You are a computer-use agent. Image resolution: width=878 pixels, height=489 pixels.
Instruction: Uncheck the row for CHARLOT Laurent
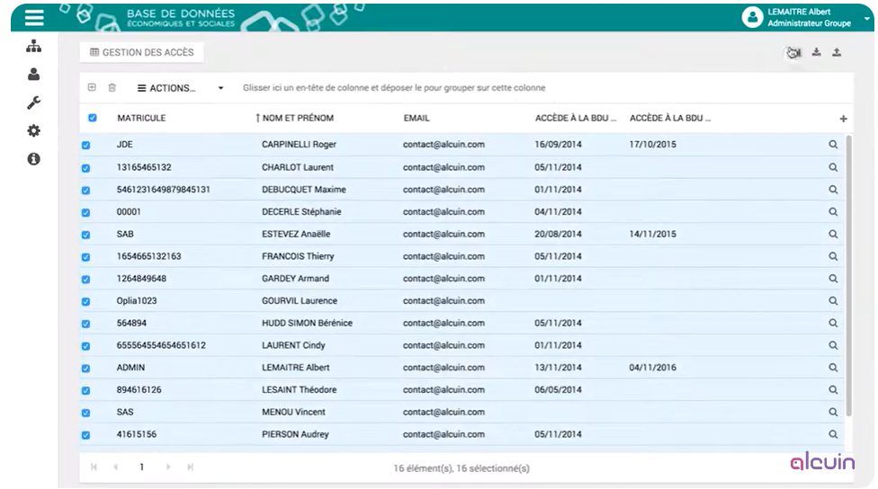[86, 168]
